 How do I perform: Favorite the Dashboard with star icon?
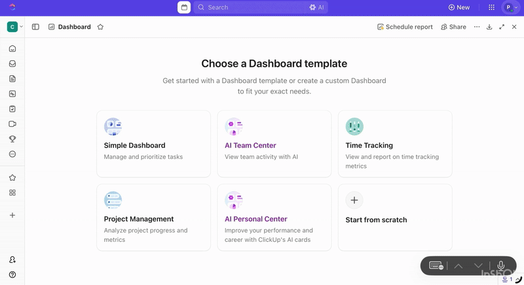100,27
